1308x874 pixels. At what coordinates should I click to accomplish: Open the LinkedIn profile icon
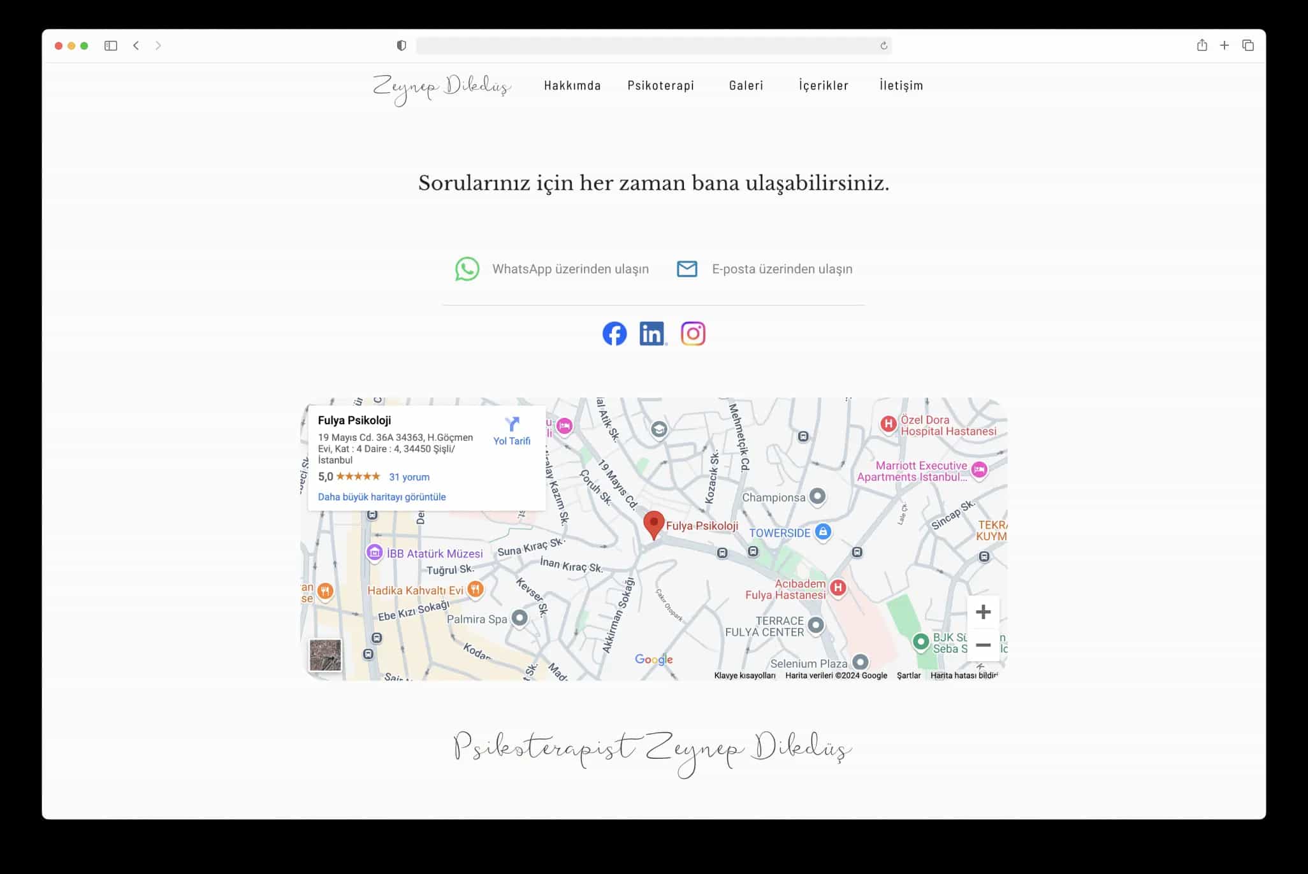click(x=653, y=334)
